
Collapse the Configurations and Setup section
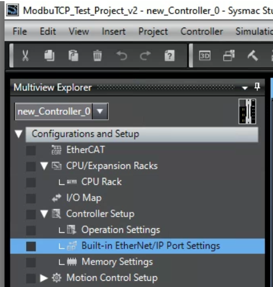[19, 134]
